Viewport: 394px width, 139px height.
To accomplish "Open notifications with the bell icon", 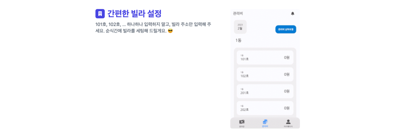I will tap(293, 13).
